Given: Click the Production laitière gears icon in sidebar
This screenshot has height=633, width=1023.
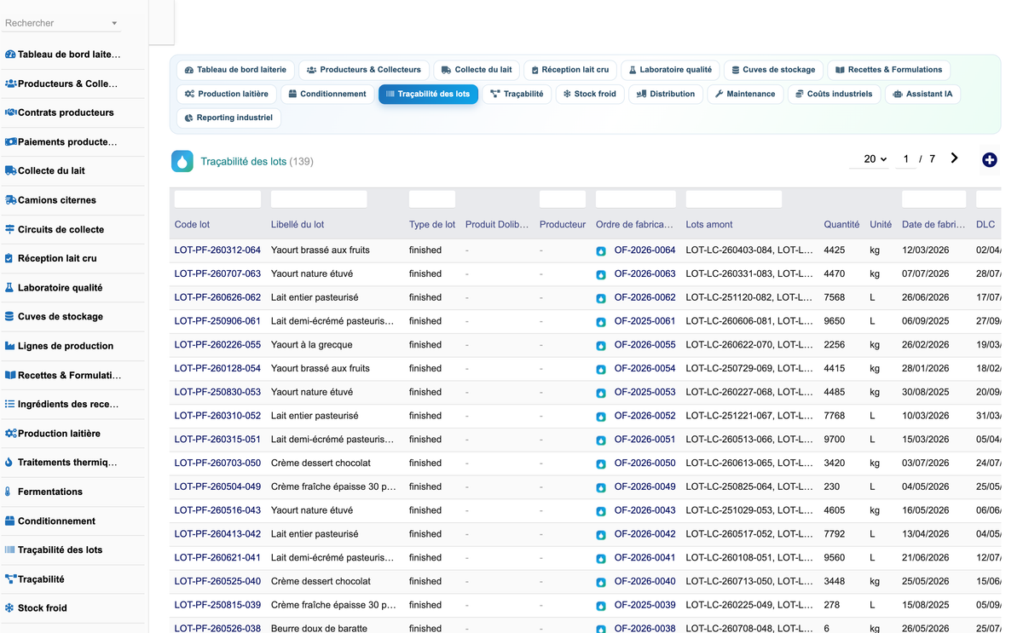Looking at the screenshot, I should 10,433.
